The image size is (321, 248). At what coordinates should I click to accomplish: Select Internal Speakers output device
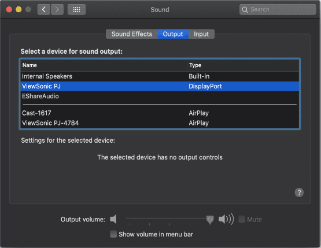tap(160, 76)
